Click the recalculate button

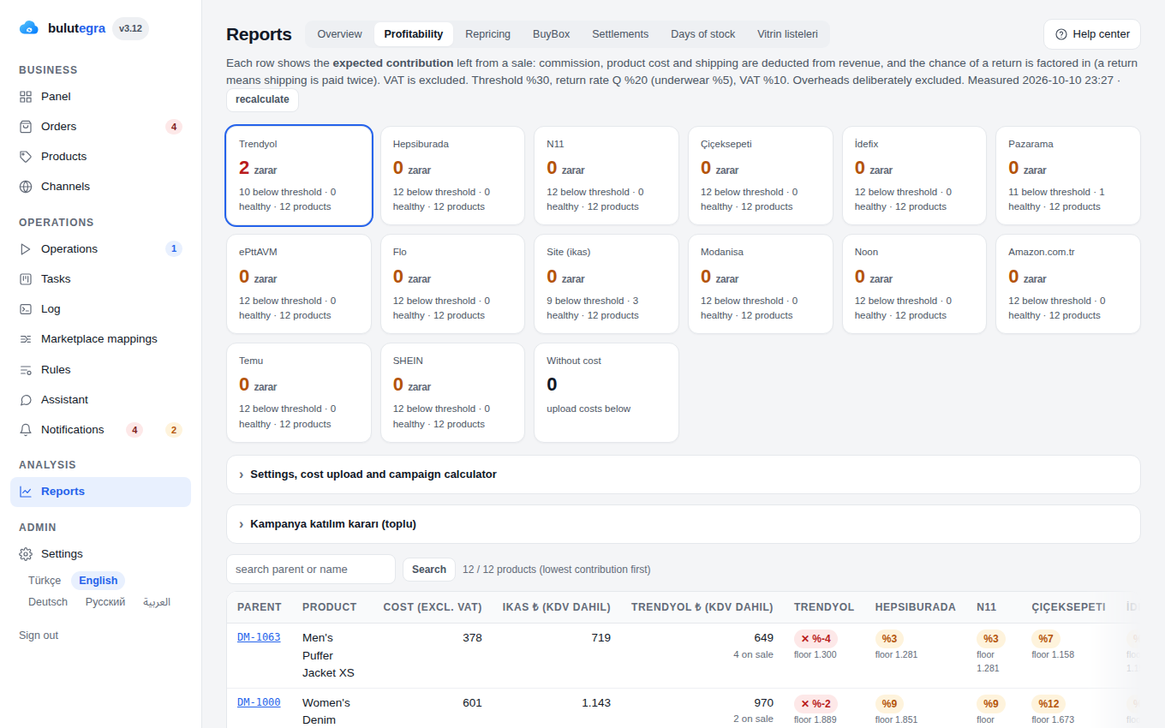[262, 99]
